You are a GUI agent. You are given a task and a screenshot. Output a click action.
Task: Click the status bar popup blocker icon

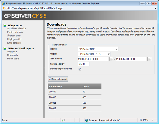(63, 120)
